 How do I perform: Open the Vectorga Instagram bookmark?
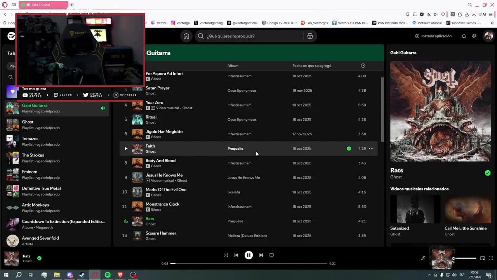tap(180, 23)
